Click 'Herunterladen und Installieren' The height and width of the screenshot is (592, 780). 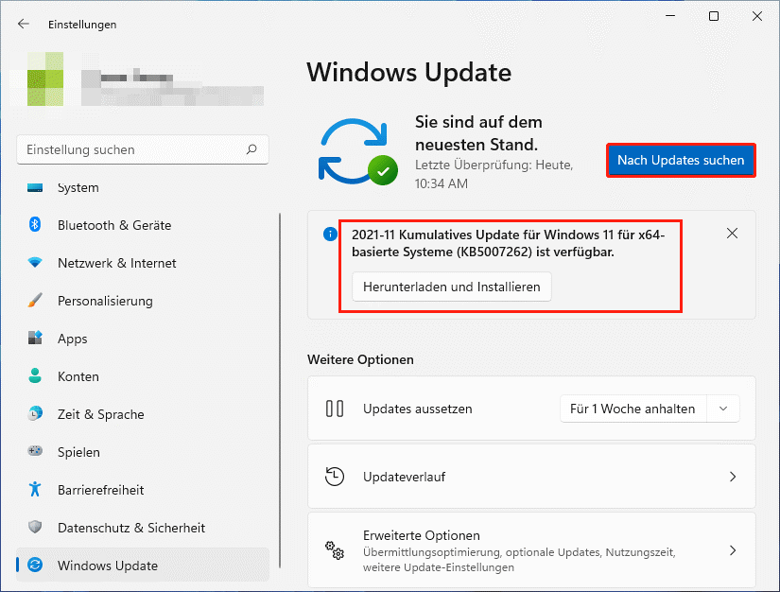pos(451,287)
